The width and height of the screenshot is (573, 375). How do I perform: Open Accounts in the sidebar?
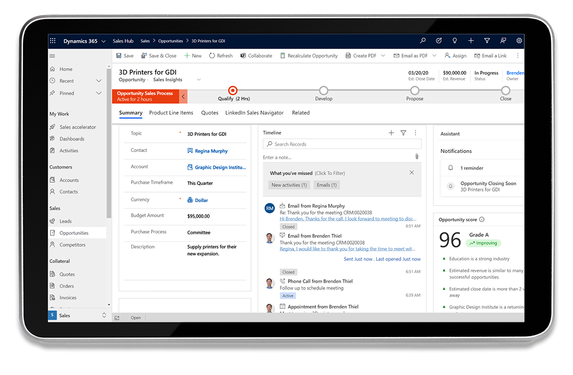(69, 180)
